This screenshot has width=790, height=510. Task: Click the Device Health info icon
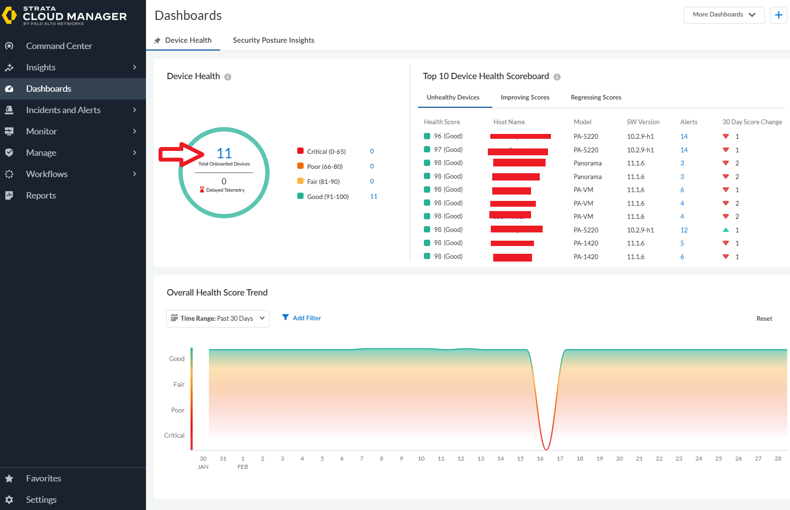228,77
